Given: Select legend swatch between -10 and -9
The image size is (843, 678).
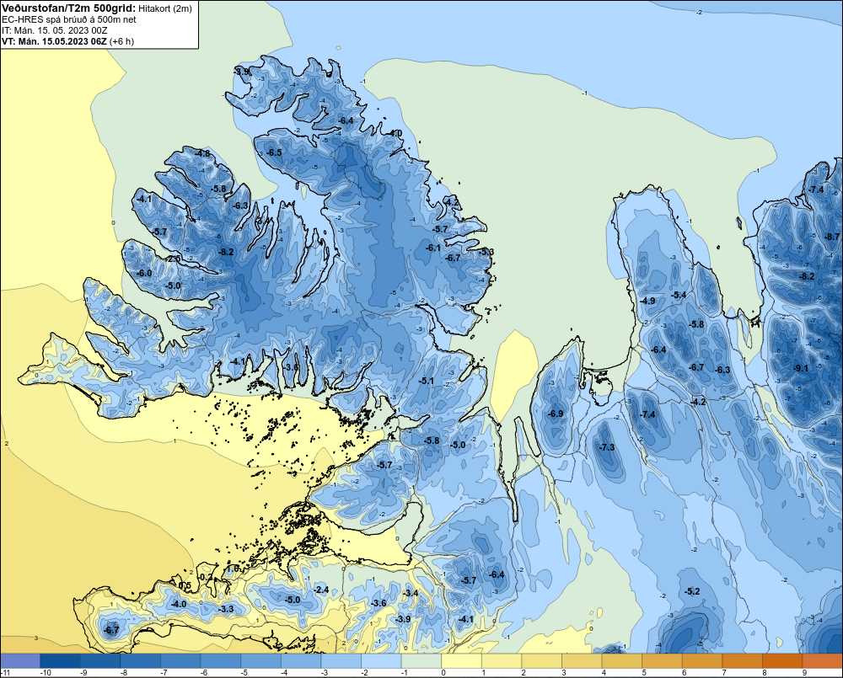Looking at the screenshot, I should [60, 661].
